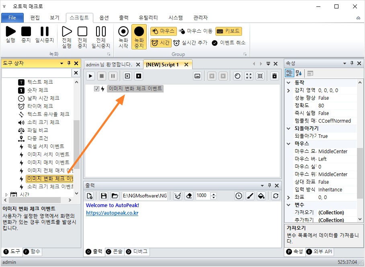Click the collapse-all arrows icon in script toolbar

point(260,76)
